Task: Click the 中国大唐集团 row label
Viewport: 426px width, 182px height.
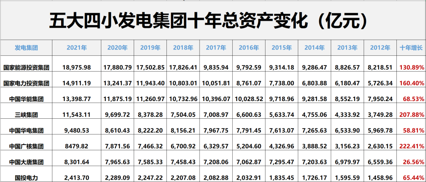Action: (x=26, y=162)
